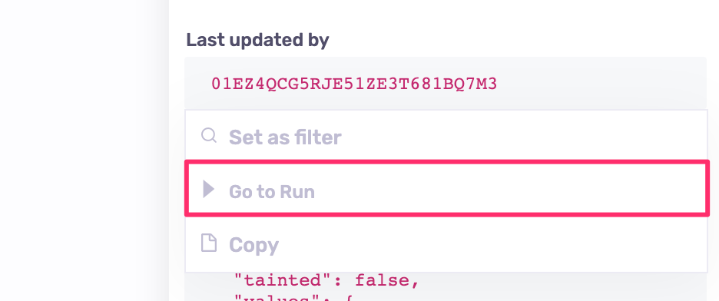Viewport: 719px width, 301px height.
Task: Click the magnifier icon beside Set as filter
Action: click(209, 136)
